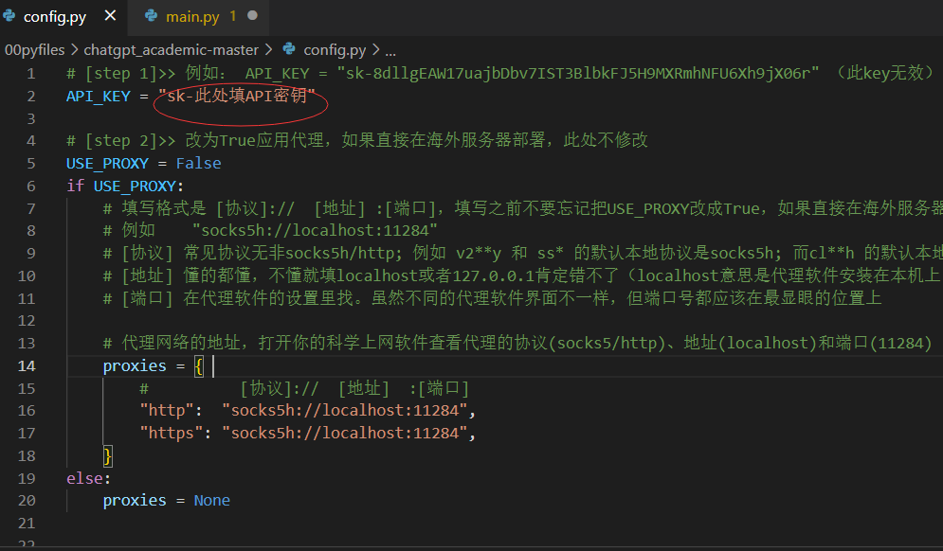The width and height of the screenshot is (943, 551).
Task: Click the line 10 address comment
Action: (522, 275)
